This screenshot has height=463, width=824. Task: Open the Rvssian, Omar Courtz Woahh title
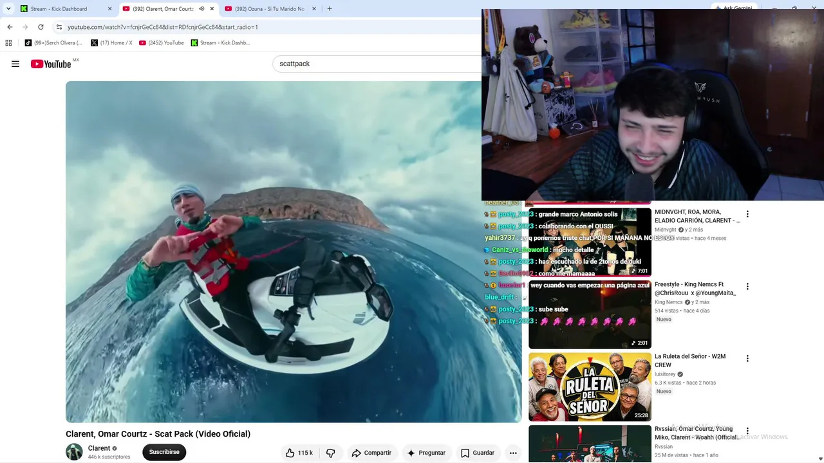[697, 433]
